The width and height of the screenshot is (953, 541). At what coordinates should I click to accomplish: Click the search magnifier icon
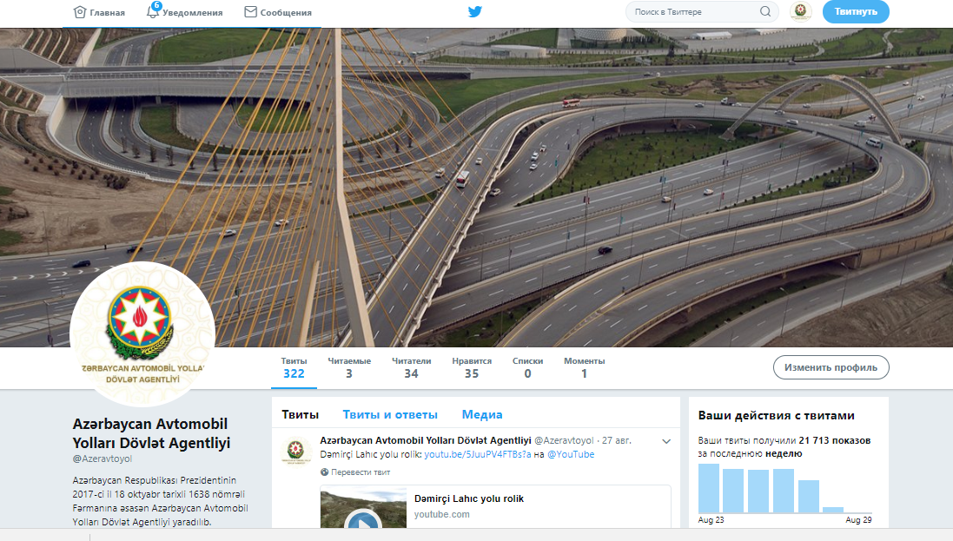pyautogui.click(x=765, y=12)
